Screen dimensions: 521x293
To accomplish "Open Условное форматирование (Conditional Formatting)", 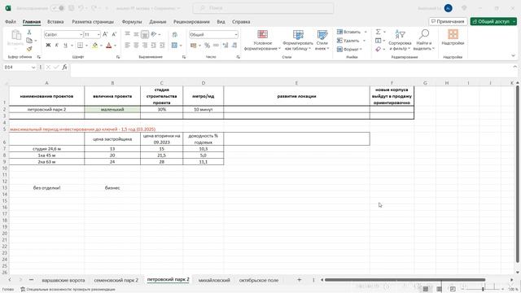I will pyautogui.click(x=262, y=40).
